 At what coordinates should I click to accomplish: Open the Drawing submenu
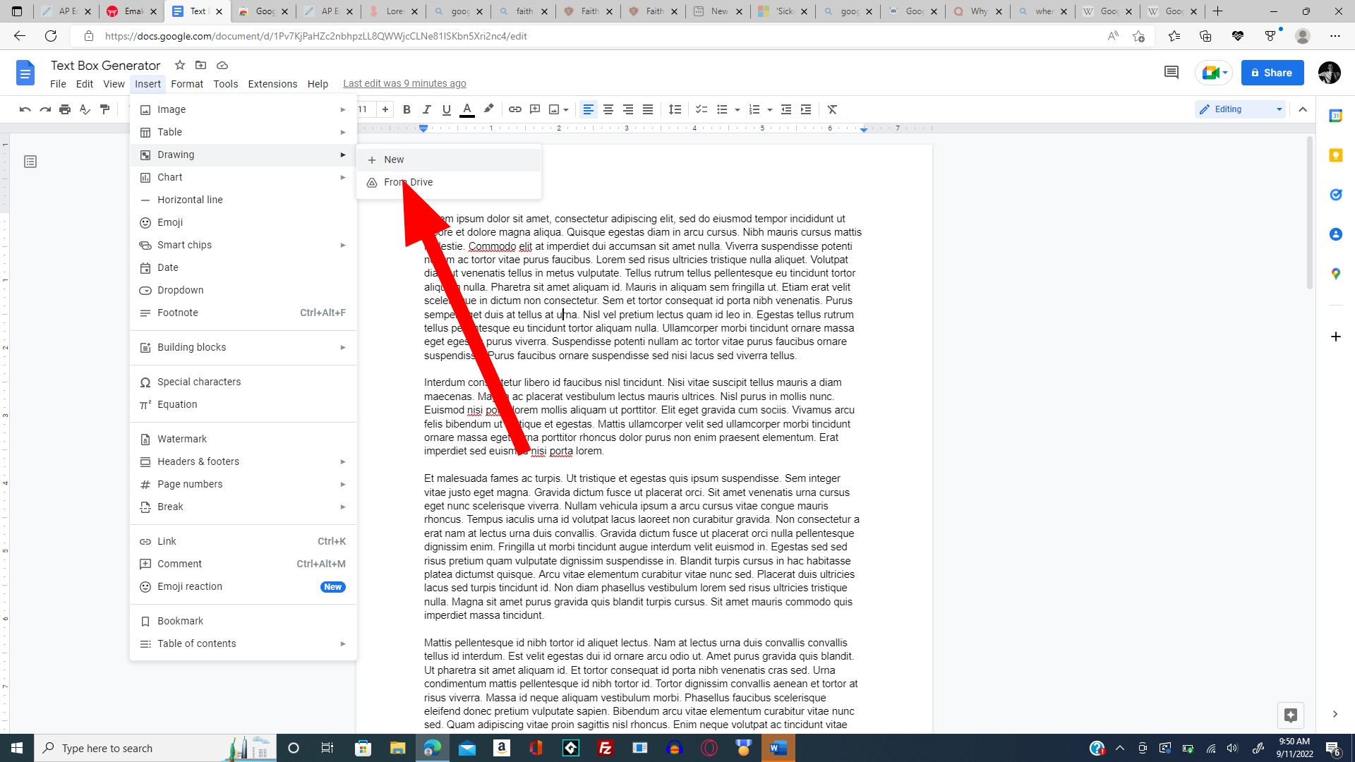pyautogui.click(x=243, y=154)
